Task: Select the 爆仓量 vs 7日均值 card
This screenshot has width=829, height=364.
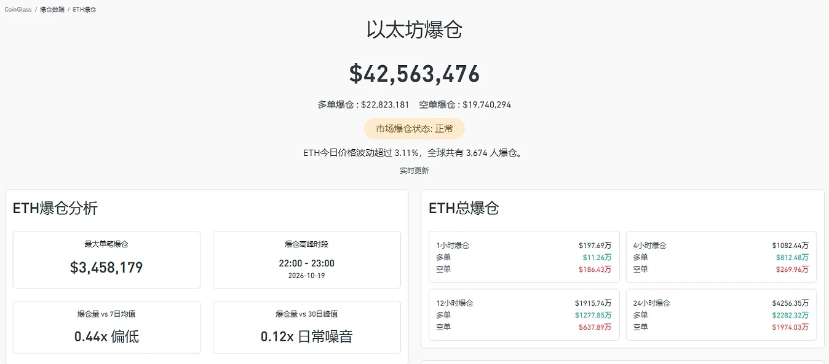Action: click(106, 327)
